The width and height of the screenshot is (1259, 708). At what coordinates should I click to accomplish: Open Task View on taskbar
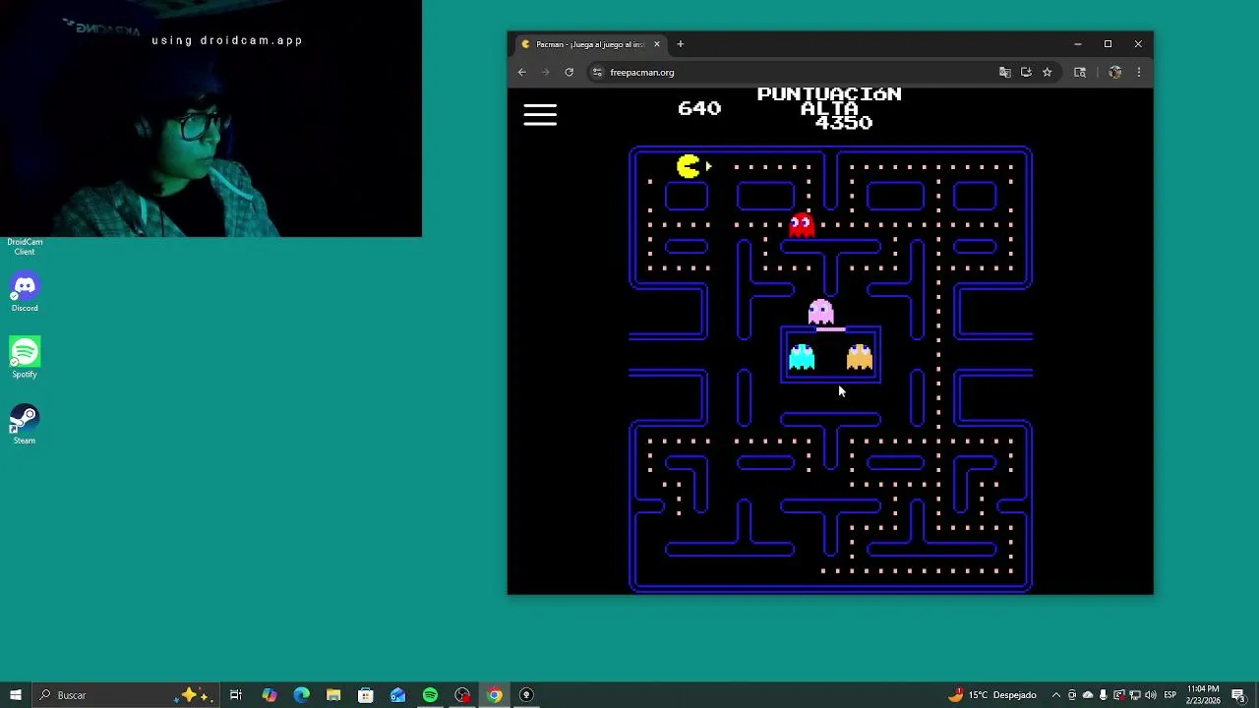[236, 695]
